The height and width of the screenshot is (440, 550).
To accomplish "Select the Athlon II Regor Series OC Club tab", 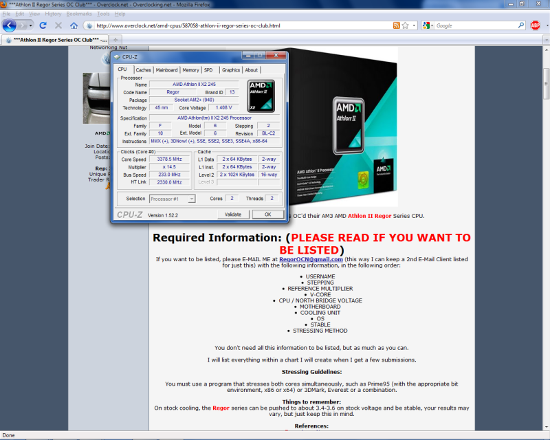I will (55, 40).
